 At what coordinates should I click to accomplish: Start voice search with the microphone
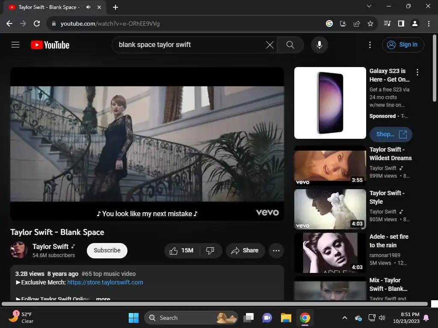(319, 44)
